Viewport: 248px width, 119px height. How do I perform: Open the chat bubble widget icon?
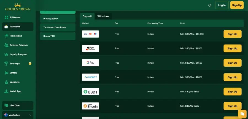pos(242,114)
